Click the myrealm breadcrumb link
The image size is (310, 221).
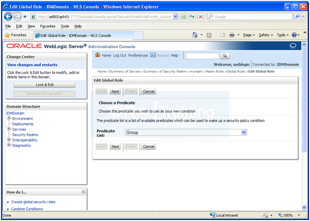click(x=196, y=72)
